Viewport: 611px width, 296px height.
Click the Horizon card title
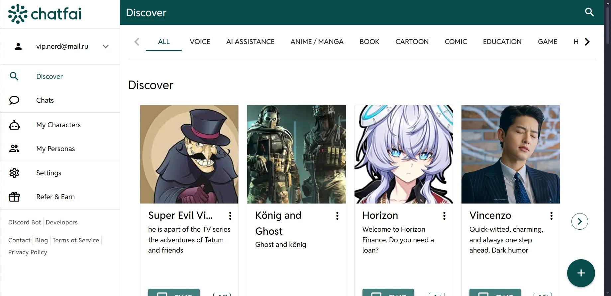tap(380, 215)
